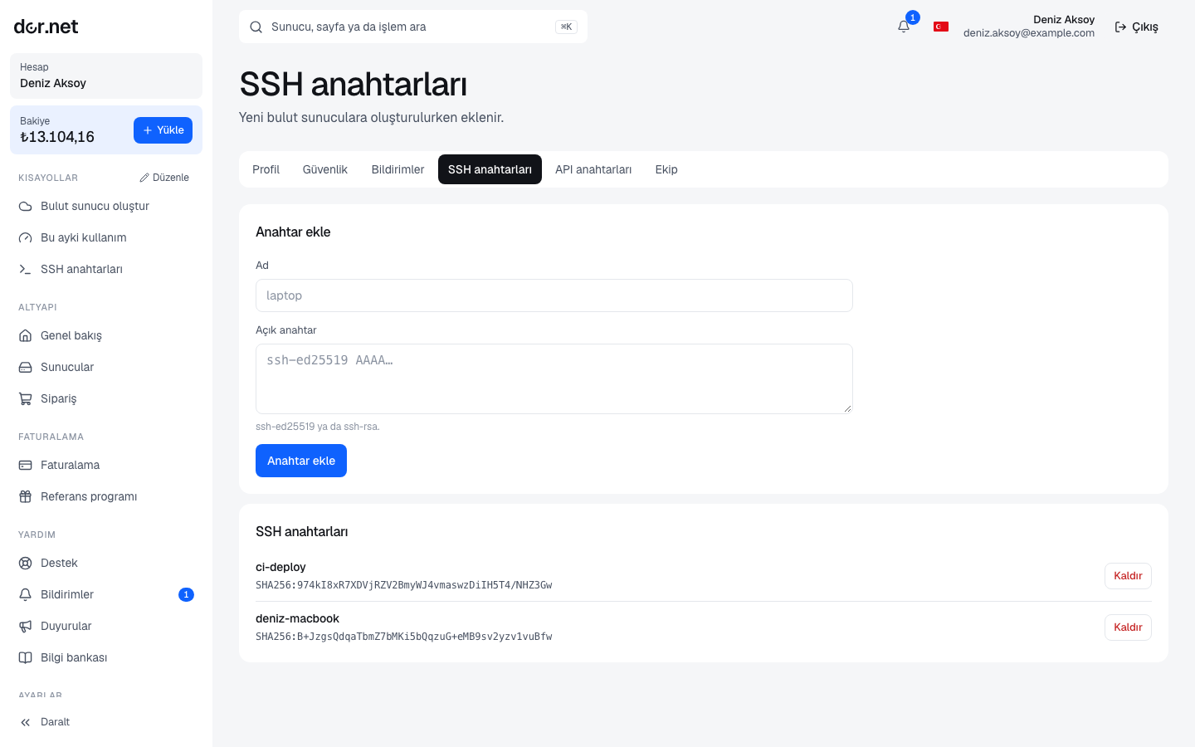Switch to the Güvenlik tab
Viewport: 1195px width, 747px height.
[325, 169]
